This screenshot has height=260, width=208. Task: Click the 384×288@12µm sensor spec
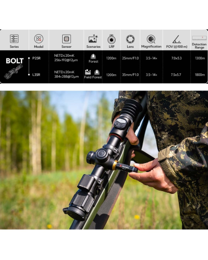[67, 77]
